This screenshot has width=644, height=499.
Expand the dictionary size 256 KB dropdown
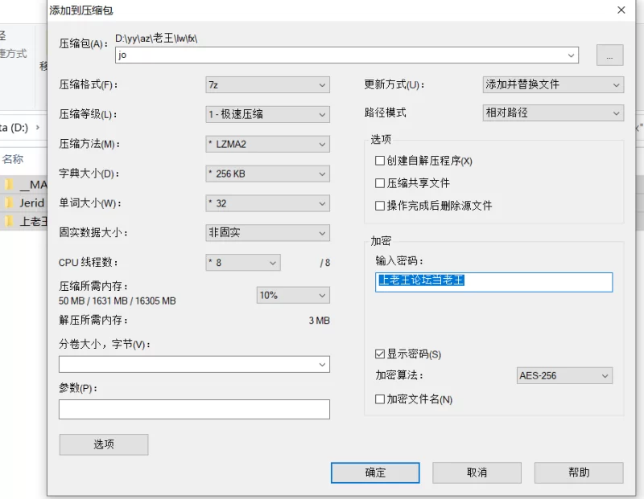[x=267, y=174]
